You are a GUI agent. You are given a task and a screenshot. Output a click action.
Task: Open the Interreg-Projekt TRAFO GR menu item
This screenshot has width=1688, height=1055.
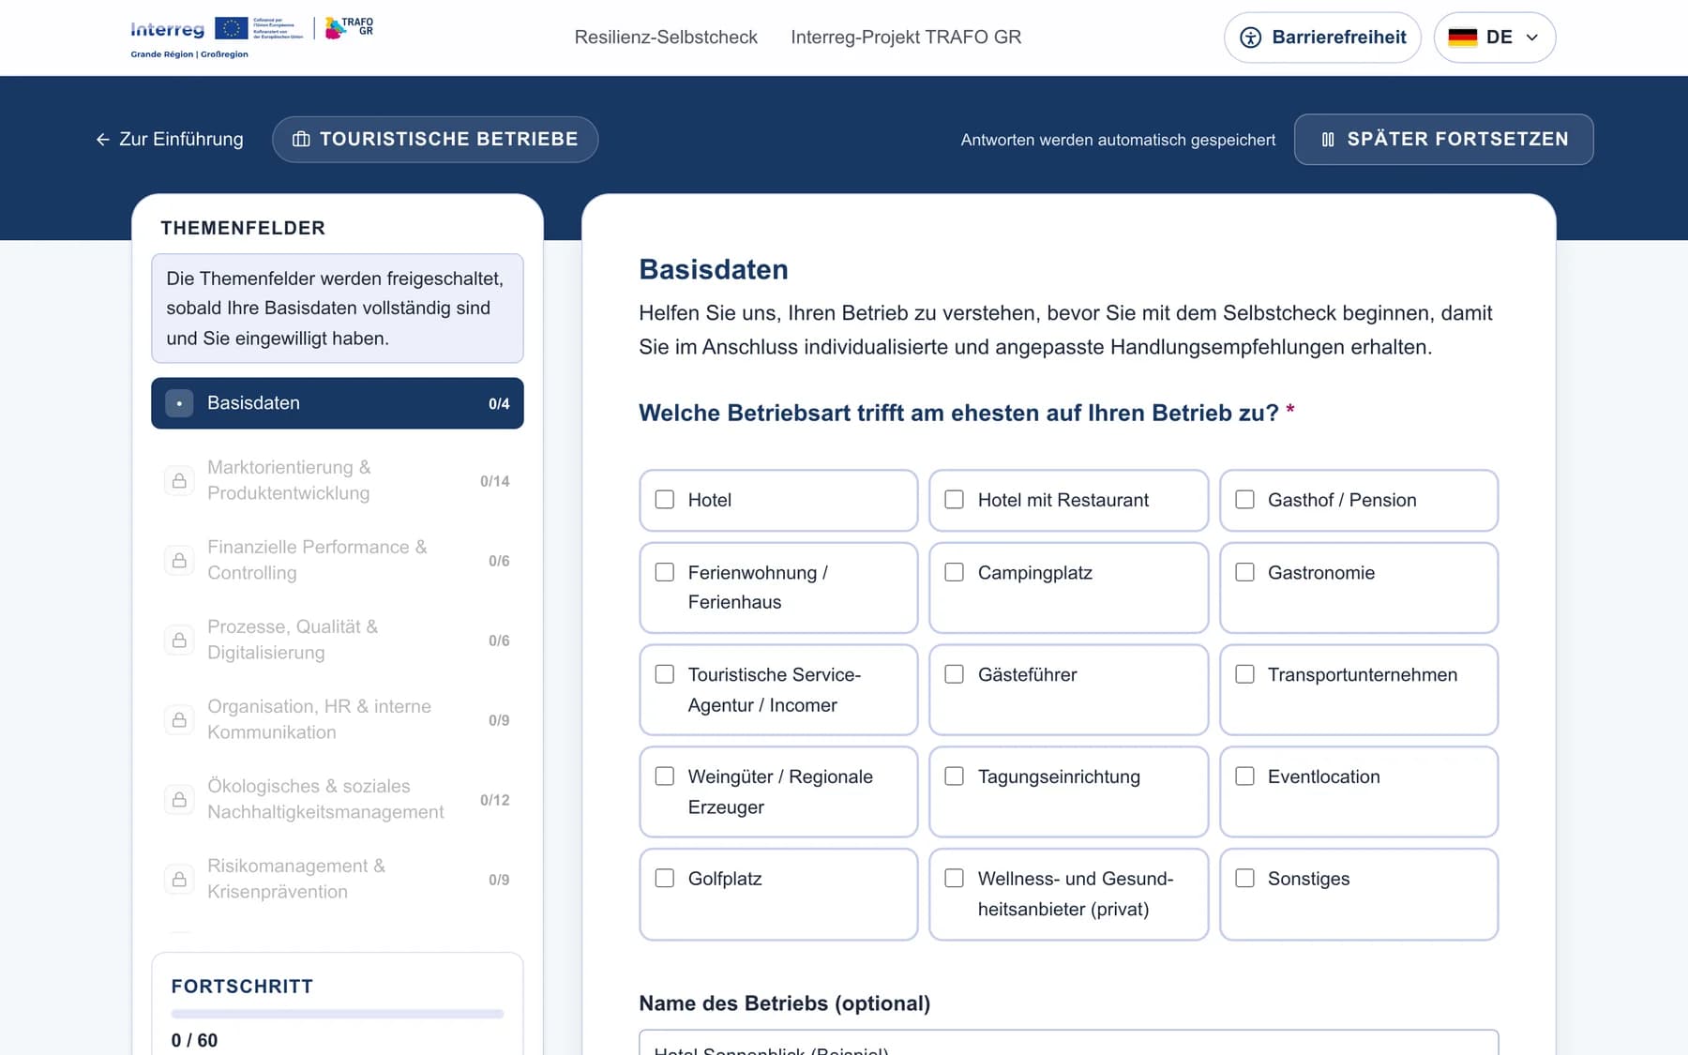pyautogui.click(x=906, y=38)
